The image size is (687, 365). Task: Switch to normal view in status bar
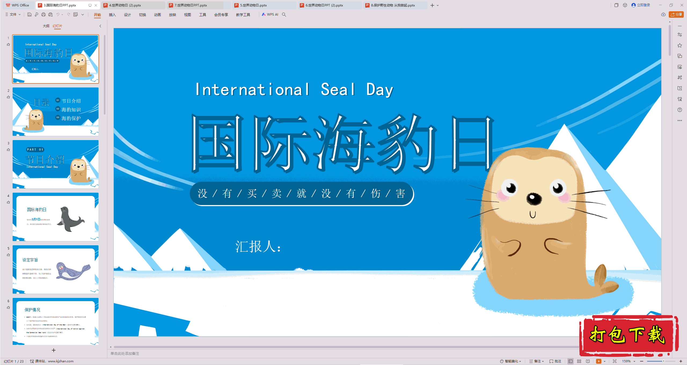571,361
